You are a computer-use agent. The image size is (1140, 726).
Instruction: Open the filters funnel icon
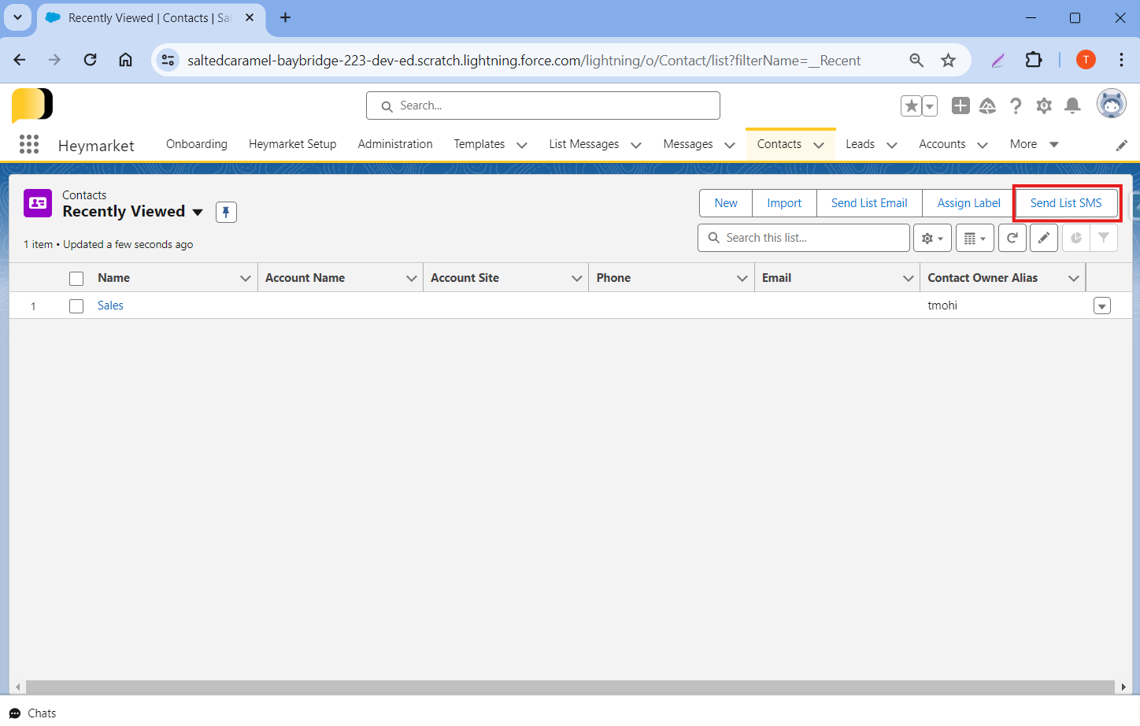1104,238
